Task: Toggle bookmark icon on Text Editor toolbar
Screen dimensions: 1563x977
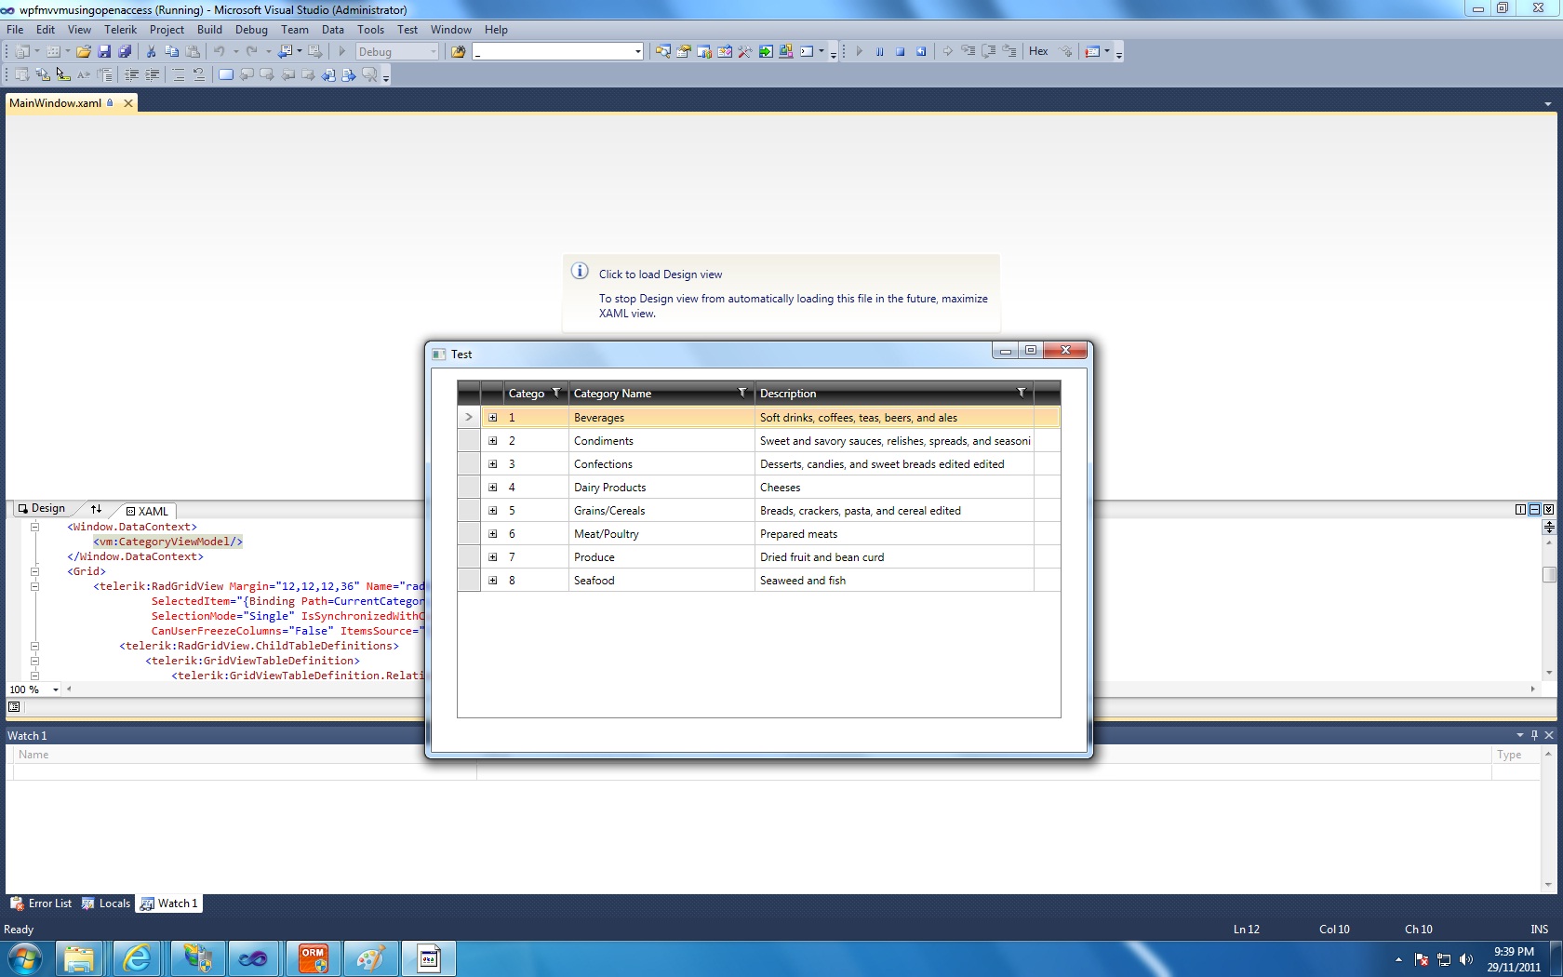Action: pyautogui.click(x=225, y=75)
